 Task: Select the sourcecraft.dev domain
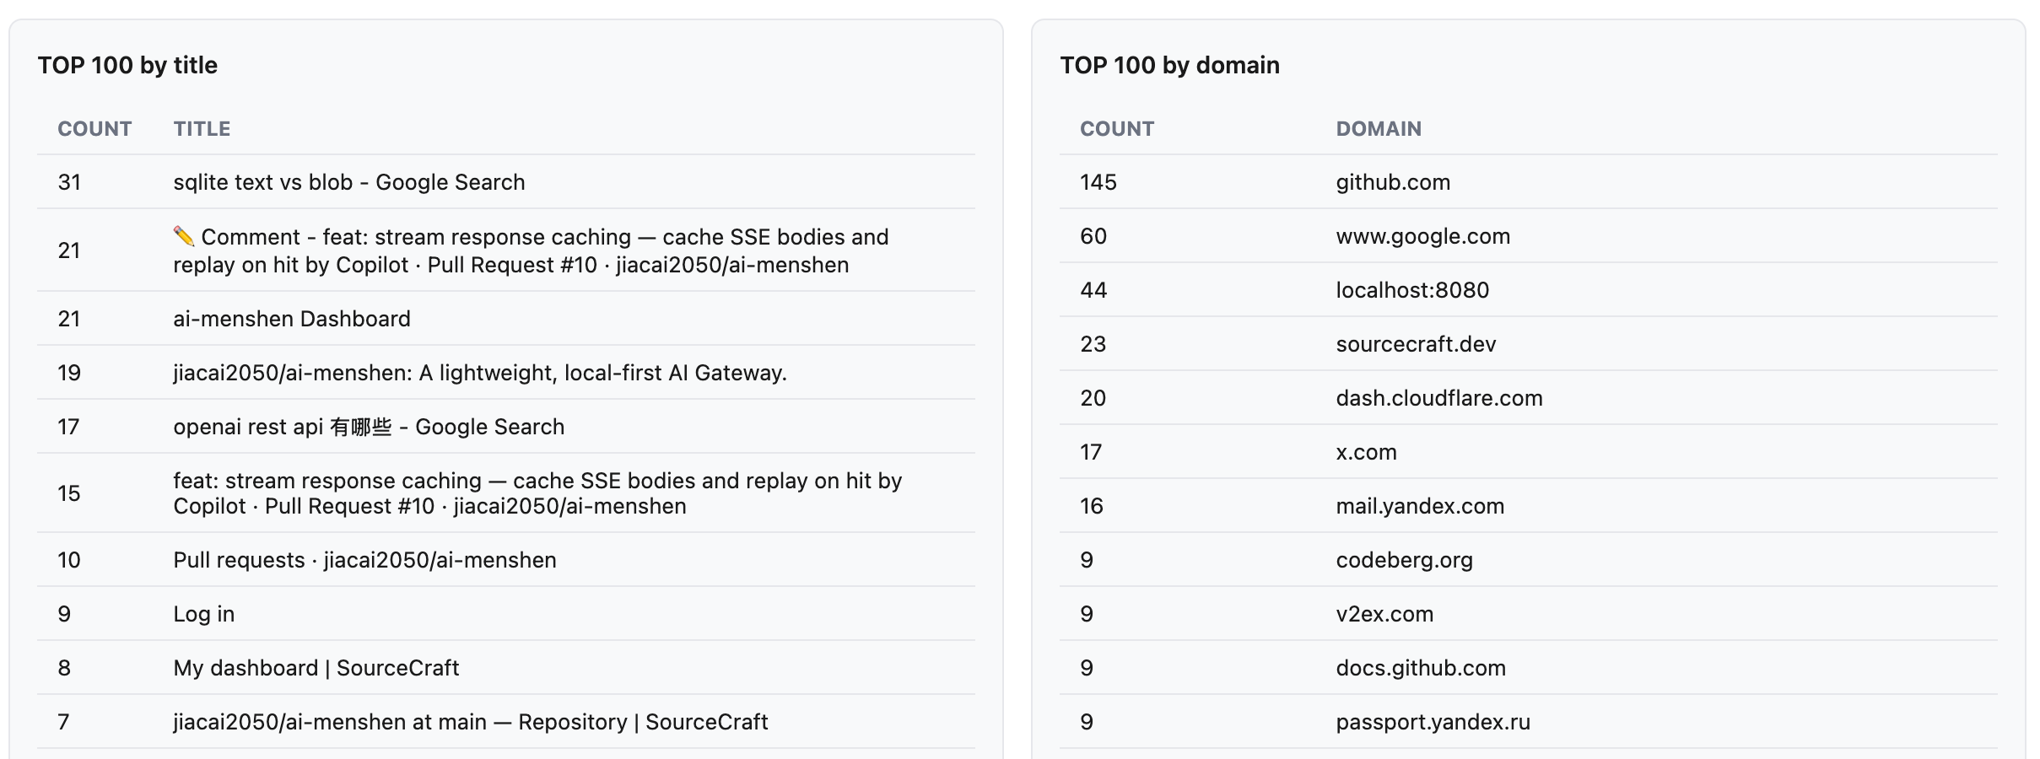pos(1417,344)
